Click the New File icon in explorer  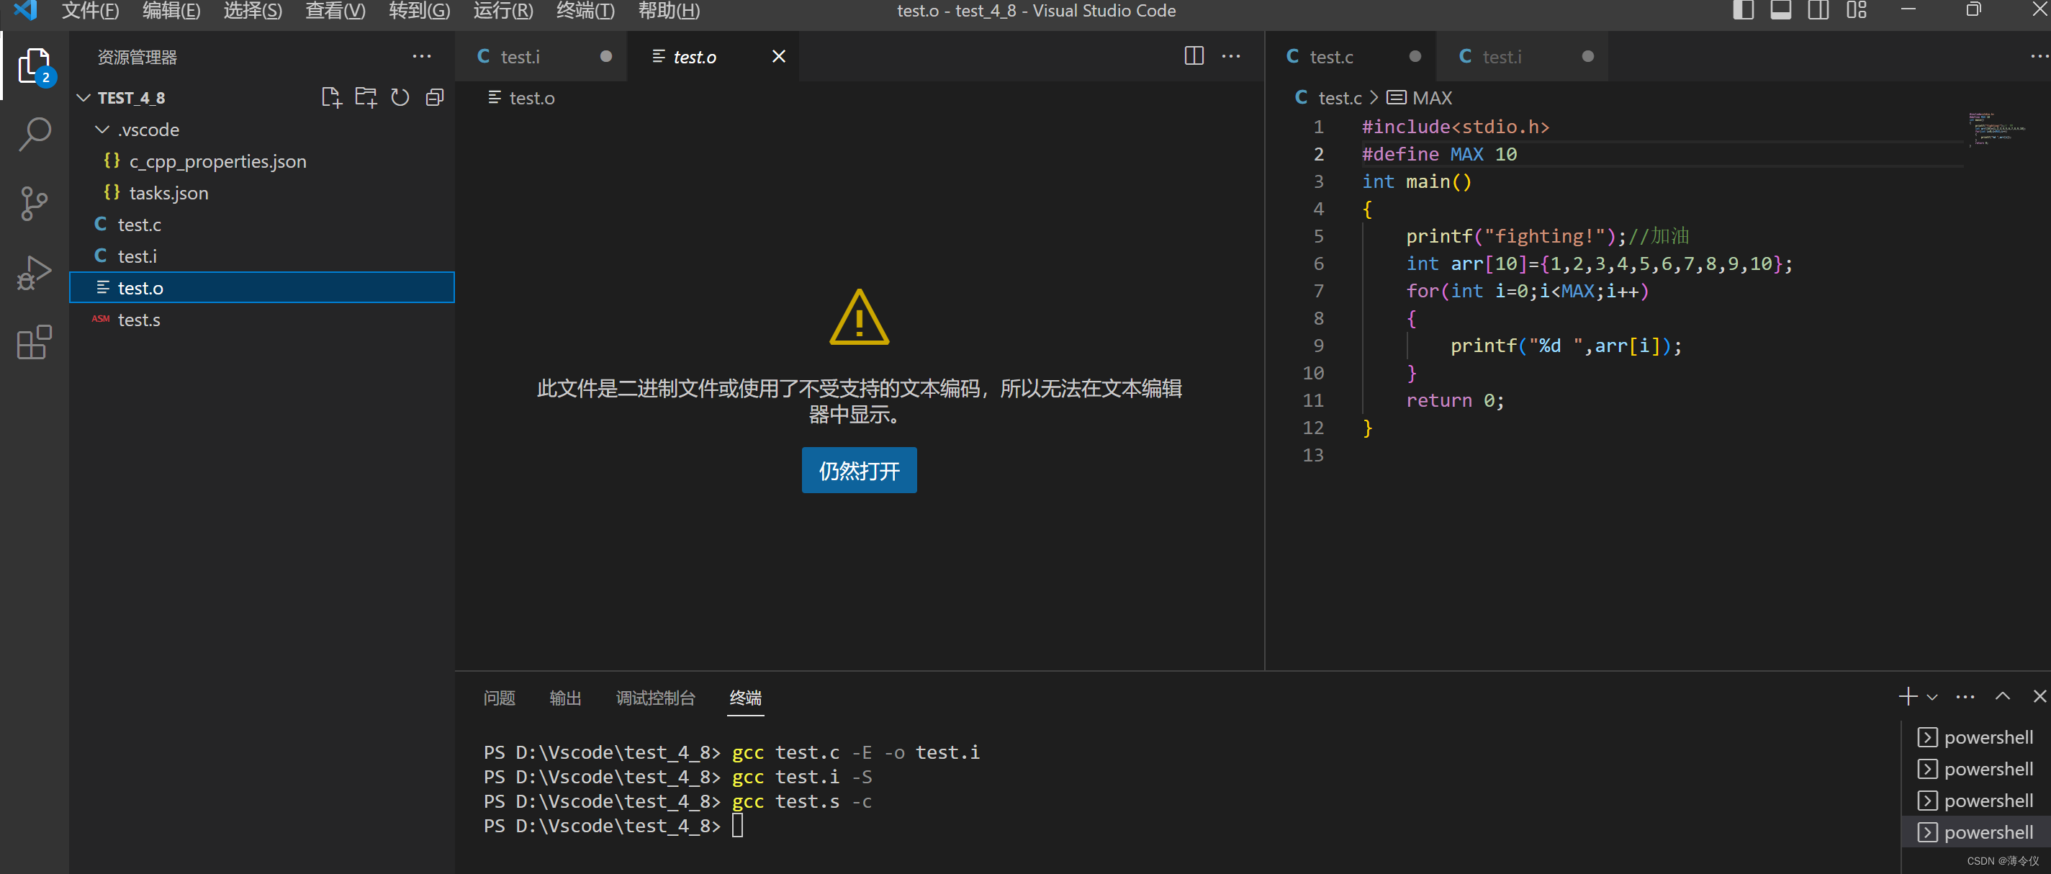[x=331, y=98]
